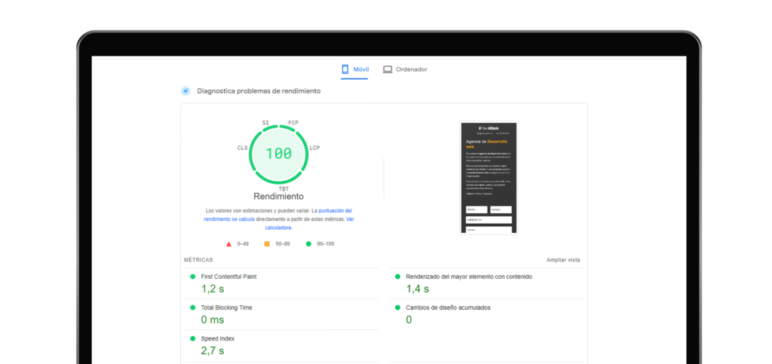
Task: Switch to the Móvil tab
Action: point(356,69)
